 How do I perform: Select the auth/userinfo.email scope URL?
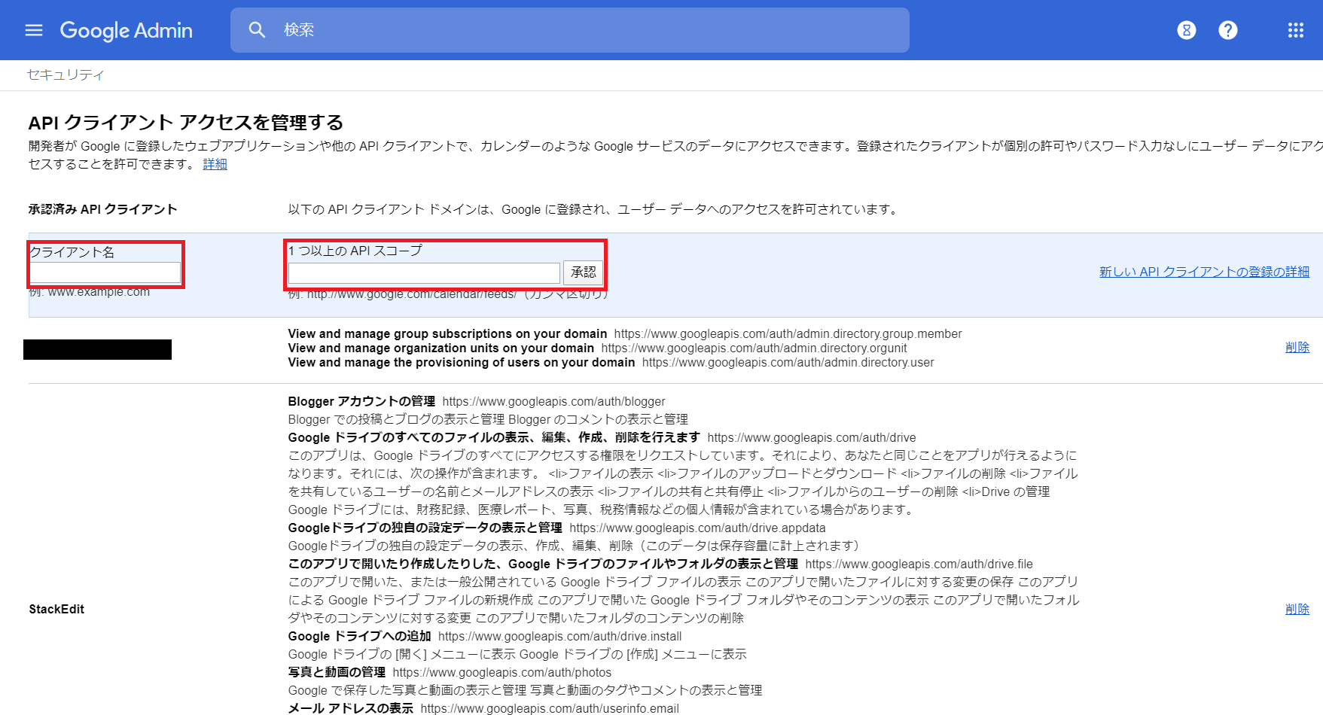click(x=550, y=708)
